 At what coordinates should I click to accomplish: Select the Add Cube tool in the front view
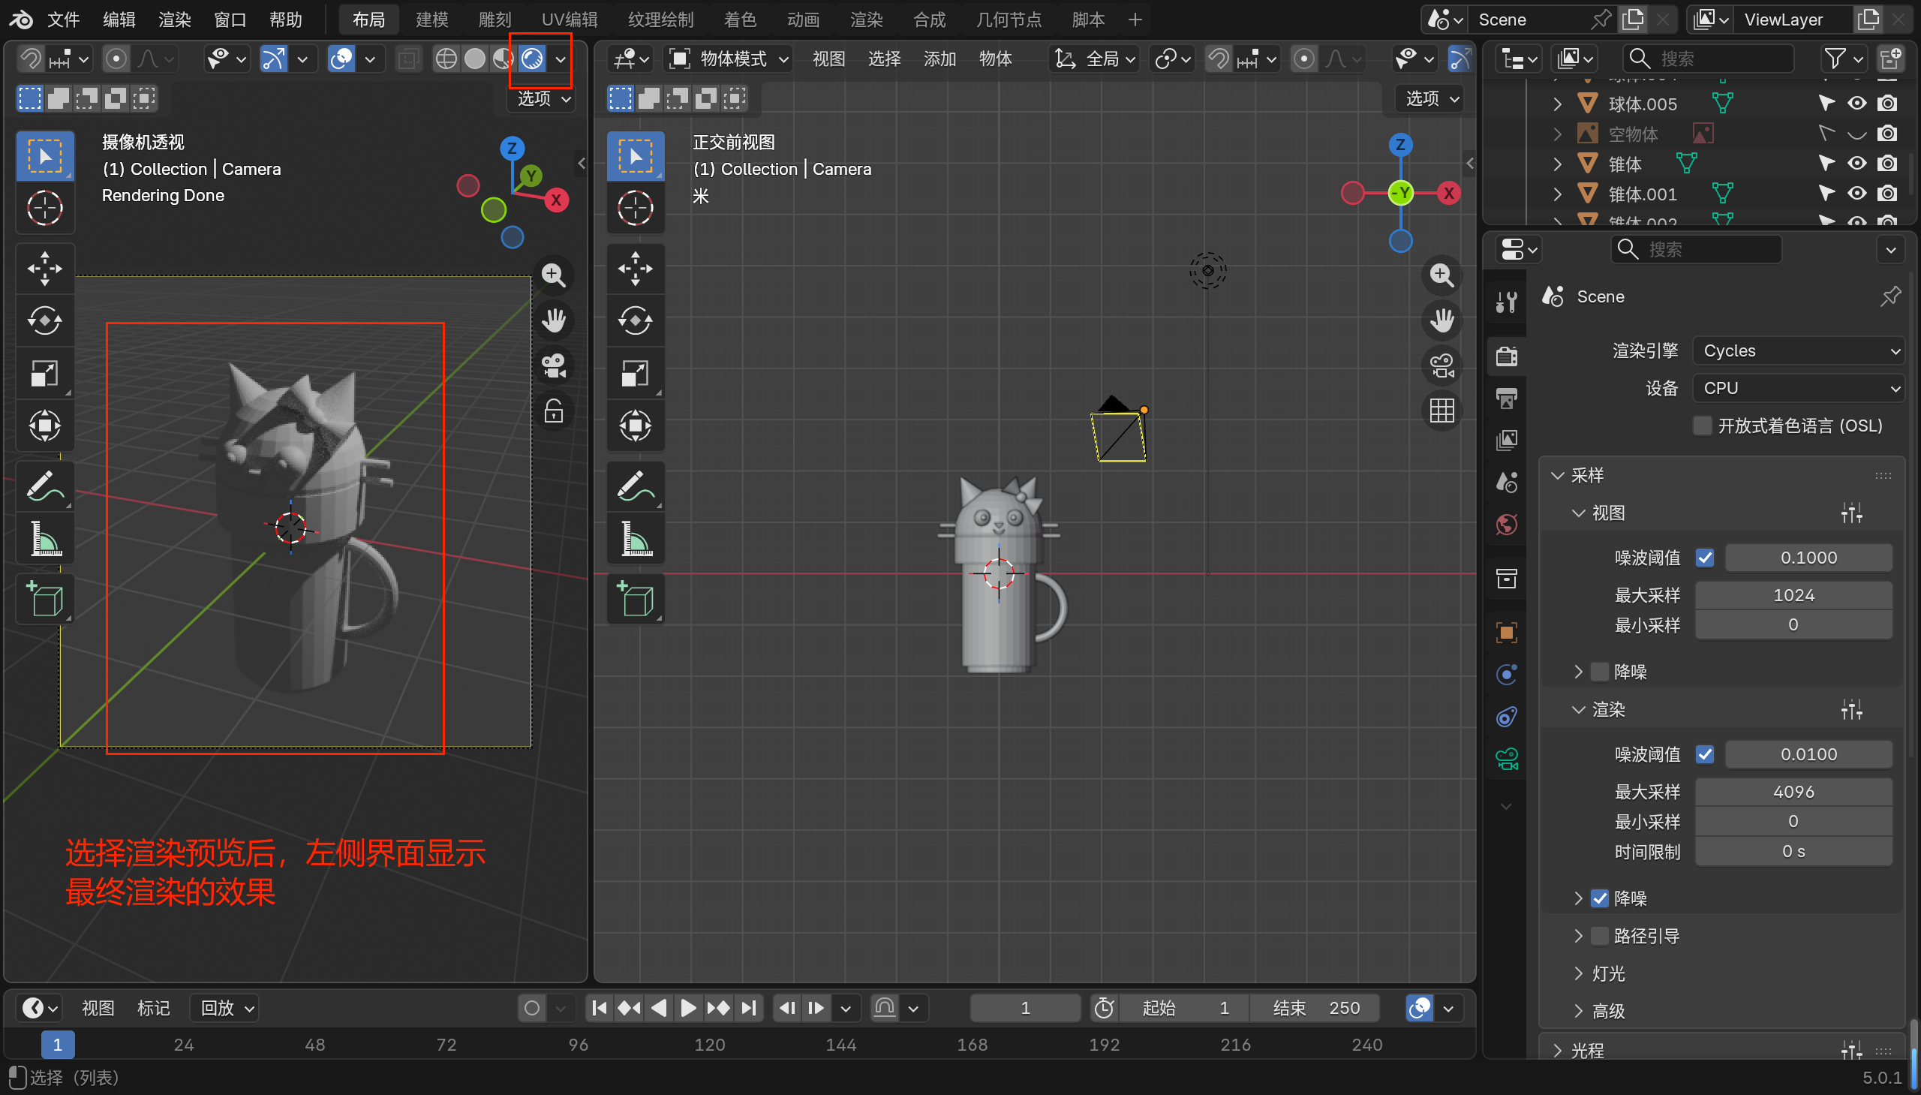click(636, 600)
